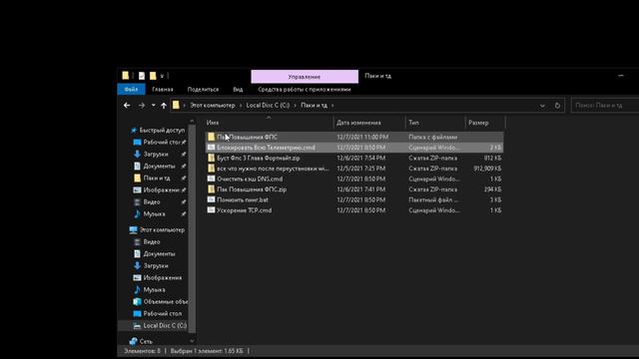This screenshot has height=359, width=639.
Task: Create a new folder via the title bar icon
Action: [153, 76]
